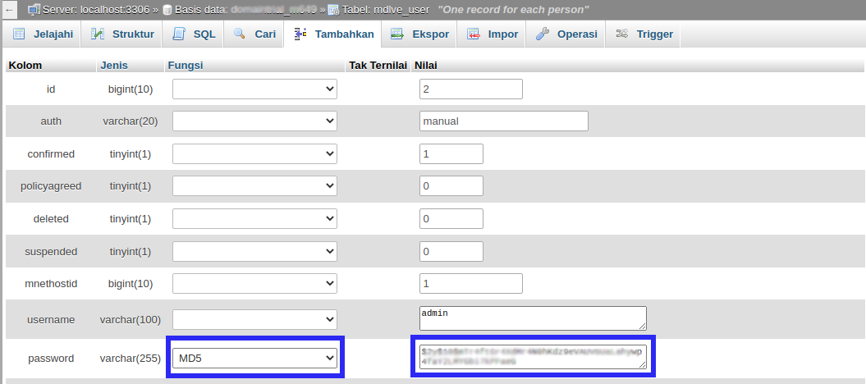Sort by Jenis column header link
Image resolution: width=866 pixels, height=384 pixels.
114,65
